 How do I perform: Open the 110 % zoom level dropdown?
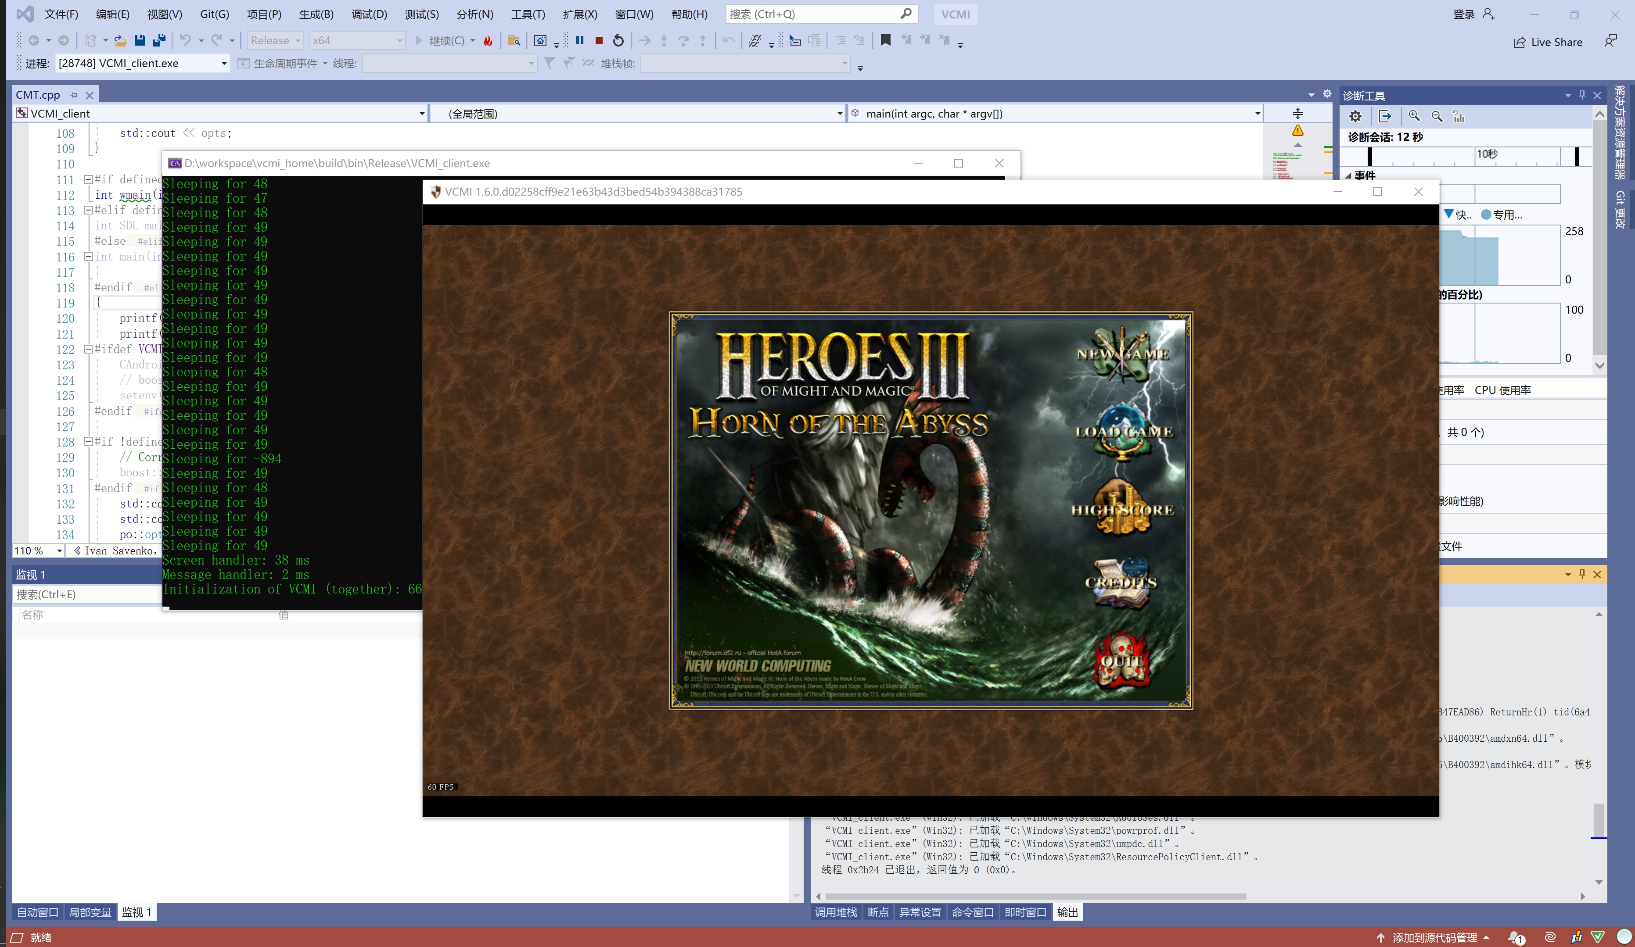pyautogui.click(x=39, y=551)
